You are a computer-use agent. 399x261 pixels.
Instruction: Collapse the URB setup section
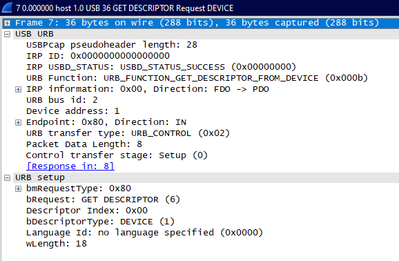click(8, 177)
